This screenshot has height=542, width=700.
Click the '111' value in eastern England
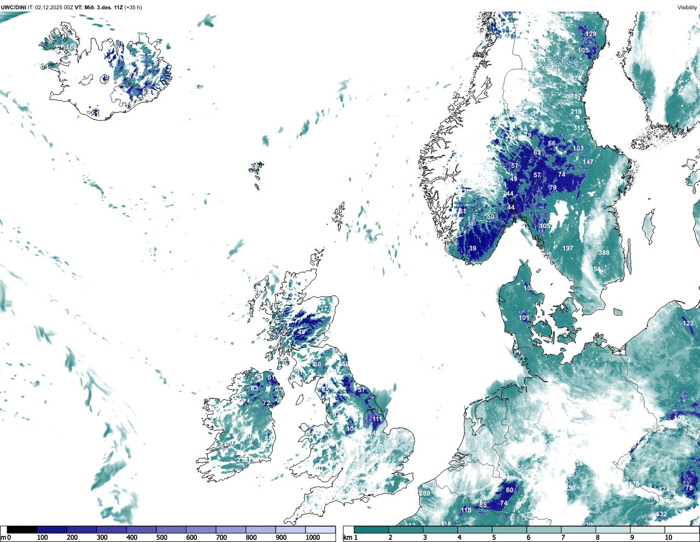point(377,419)
